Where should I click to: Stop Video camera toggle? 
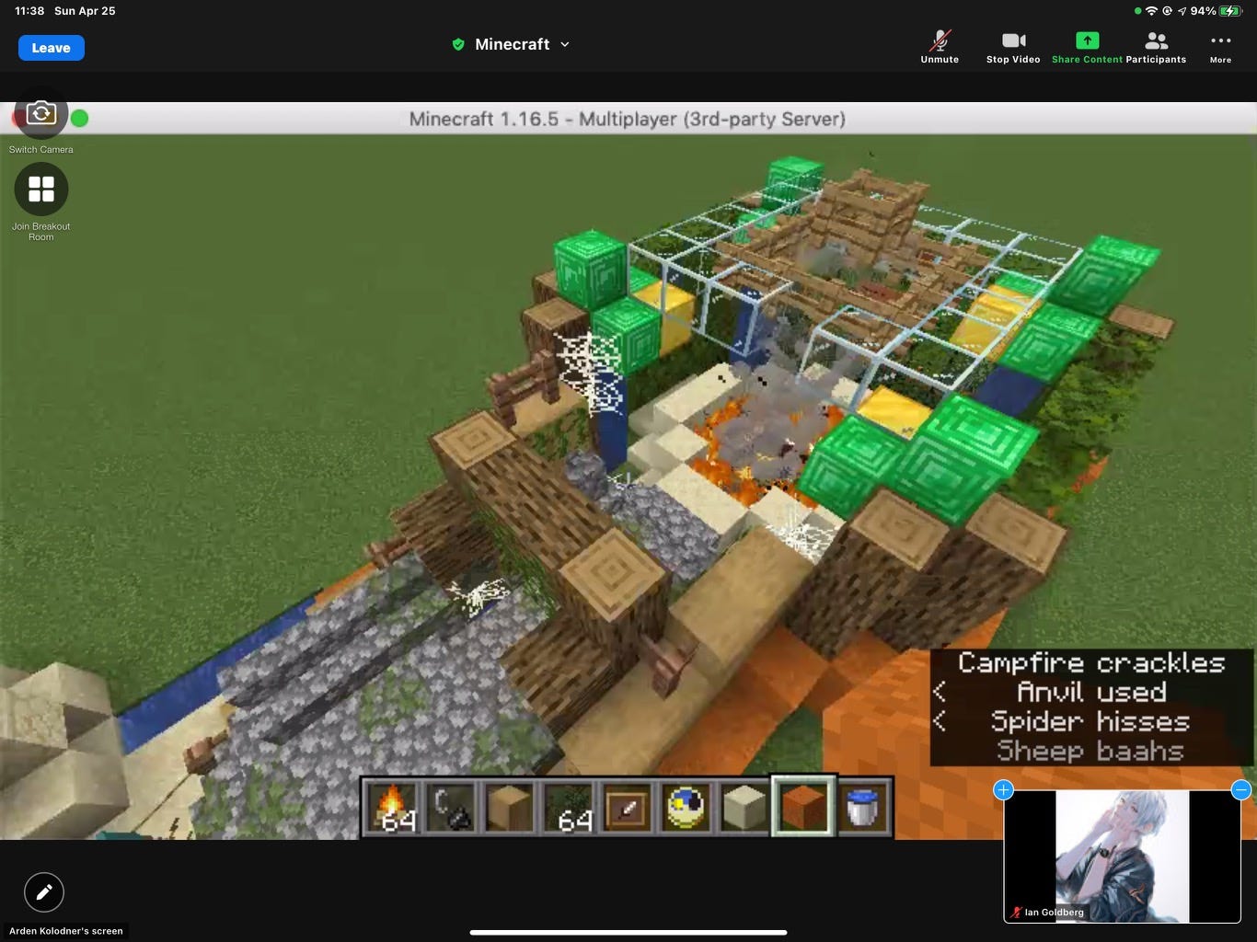pyautogui.click(x=1013, y=47)
